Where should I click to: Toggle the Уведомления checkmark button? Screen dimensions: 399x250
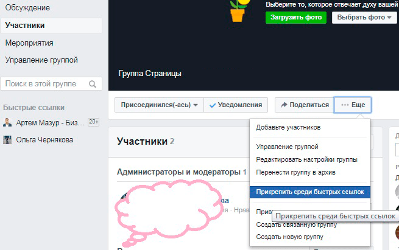(235, 105)
